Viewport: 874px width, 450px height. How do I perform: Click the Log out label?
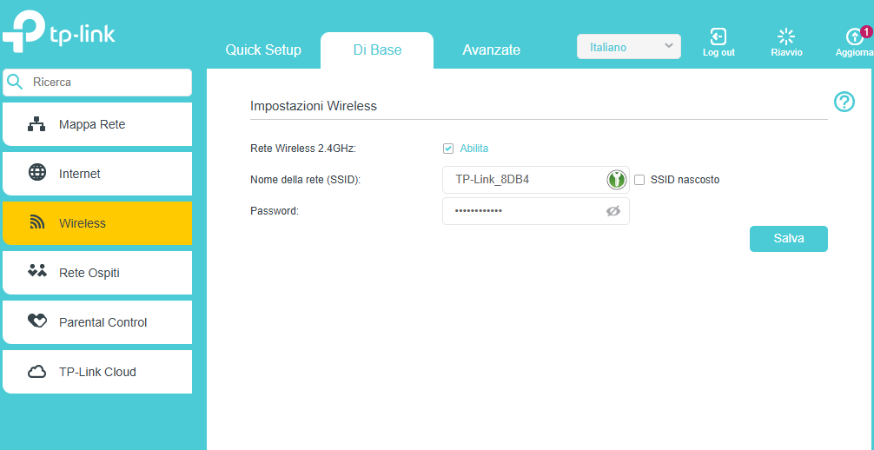718,52
